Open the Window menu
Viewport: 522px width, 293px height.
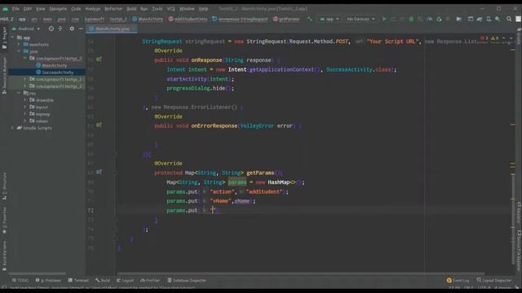187,9
